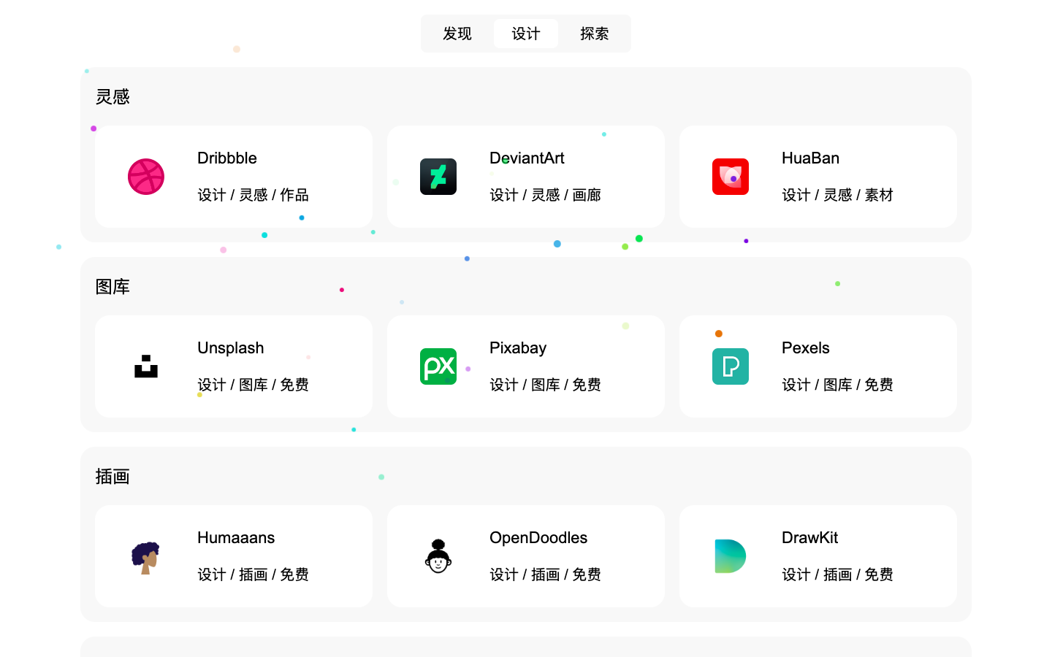Click the OpenDoodles doodle face icon
The height and width of the screenshot is (657, 1052).
pos(438,556)
